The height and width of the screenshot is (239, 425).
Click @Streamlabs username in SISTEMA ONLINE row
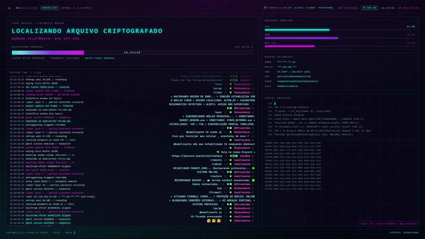[242, 172]
